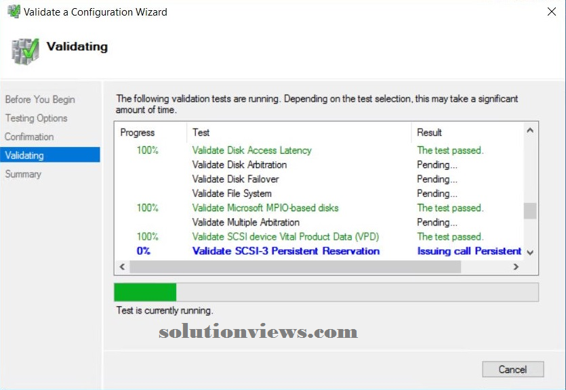Click 'The test passed.' for SCSI device VPD

[x=450, y=237]
